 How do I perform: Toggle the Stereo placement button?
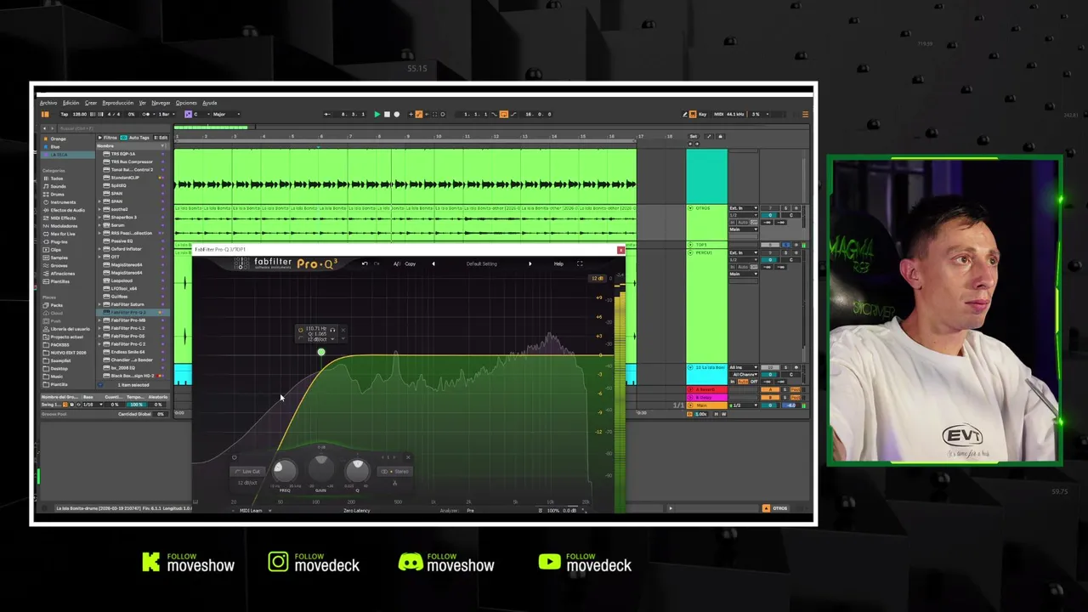396,471
